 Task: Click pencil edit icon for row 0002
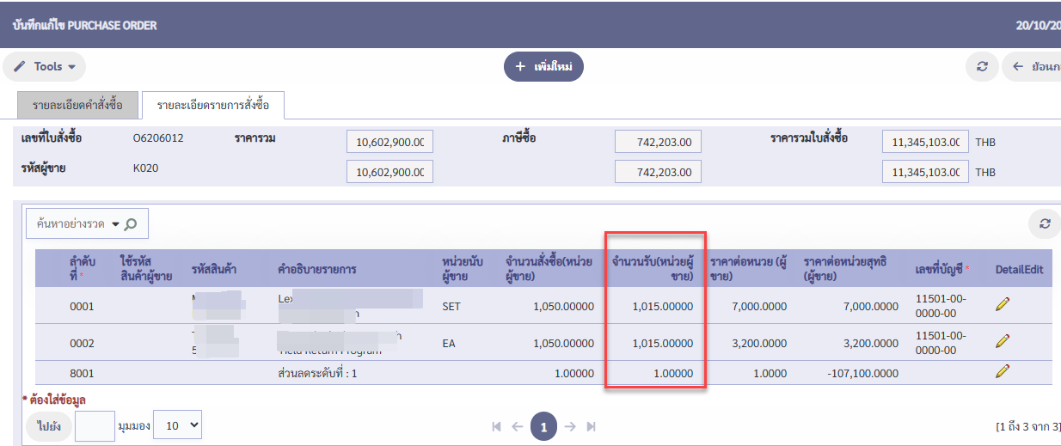point(1002,341)
